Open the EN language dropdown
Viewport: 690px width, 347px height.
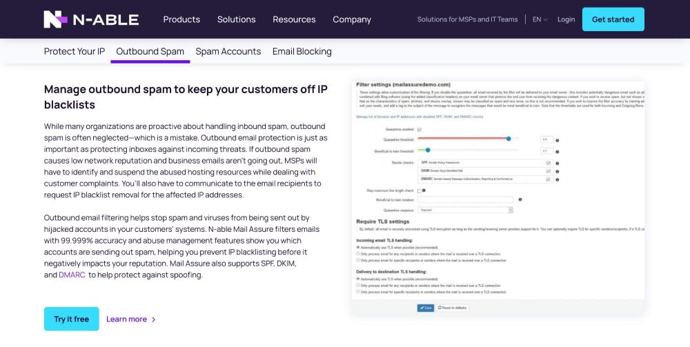pyautogui.click(x=540, y=19)
